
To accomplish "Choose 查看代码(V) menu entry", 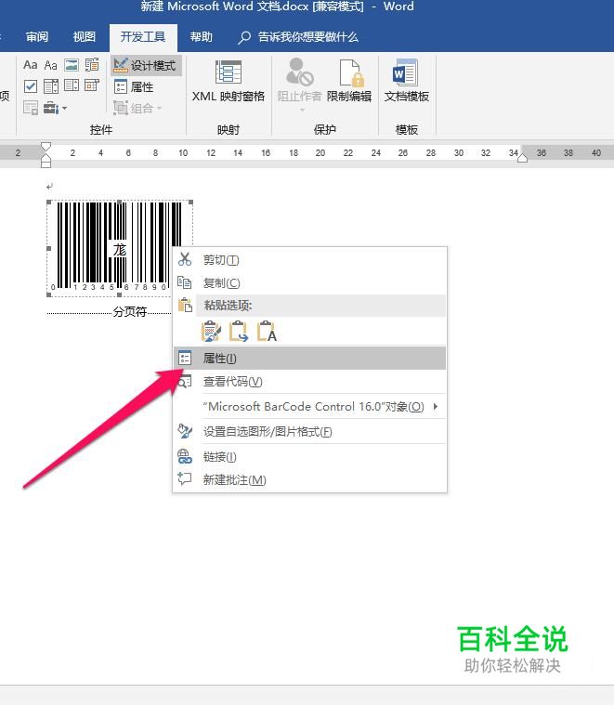I will tap(309, 382).
